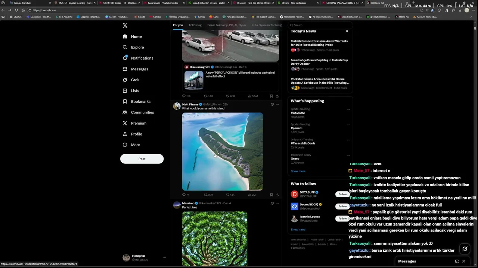Image resolution: width=478 pixels, height=268 pixels.
Task: Click Show more under Who to follow
Action: click(x=298, y=230)
